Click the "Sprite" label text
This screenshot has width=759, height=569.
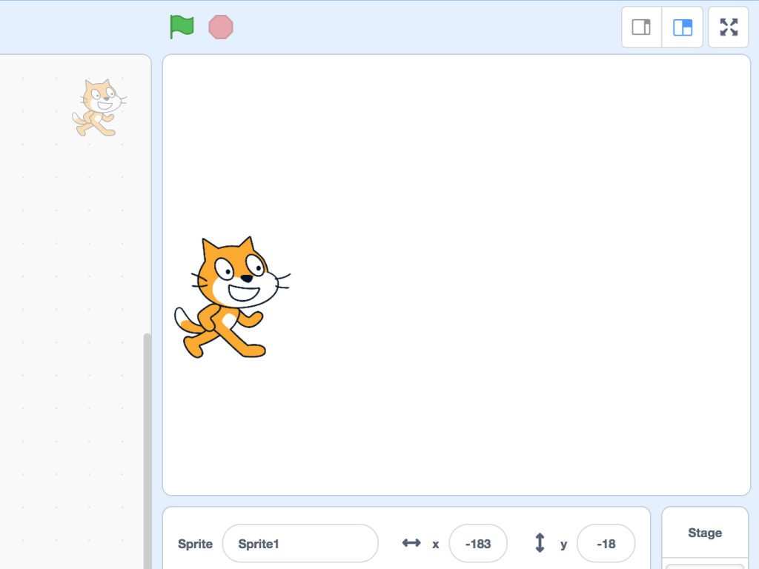pos(195,544)
